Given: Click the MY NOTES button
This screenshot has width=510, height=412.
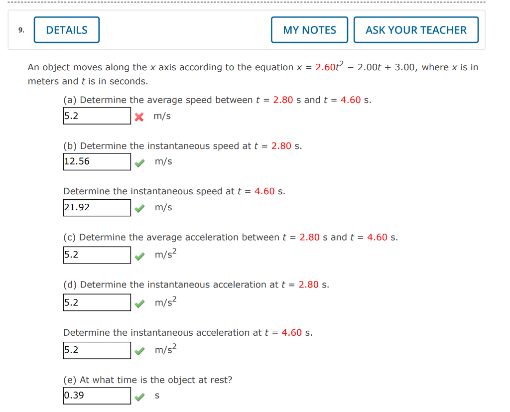Looking at the screenshot, I should tap(309, 30).
